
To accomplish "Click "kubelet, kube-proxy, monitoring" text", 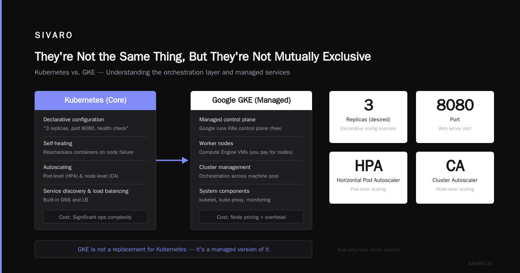I will (x=235, y=200).
